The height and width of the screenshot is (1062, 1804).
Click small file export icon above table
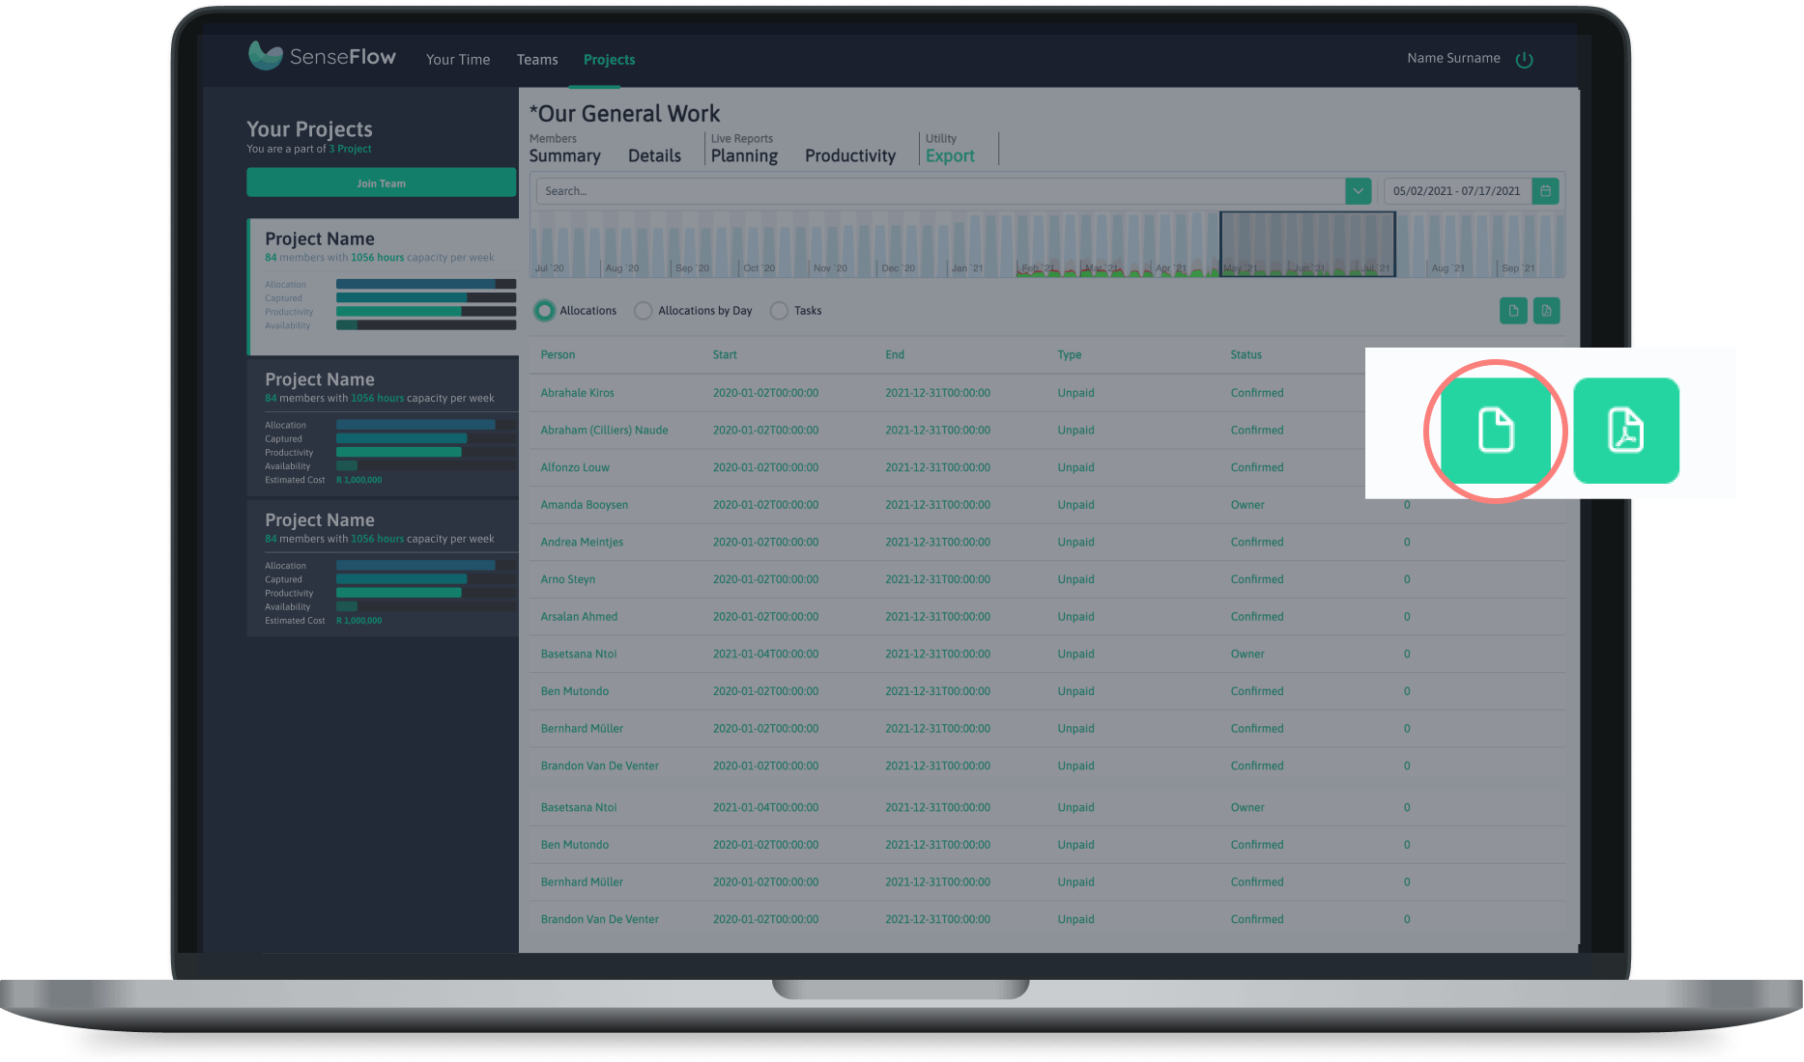[x=1513, y=311]
